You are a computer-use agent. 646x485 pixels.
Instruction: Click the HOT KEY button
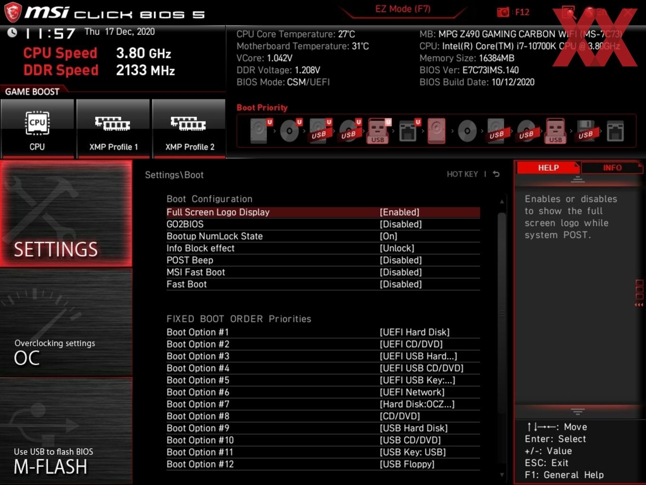462,174
